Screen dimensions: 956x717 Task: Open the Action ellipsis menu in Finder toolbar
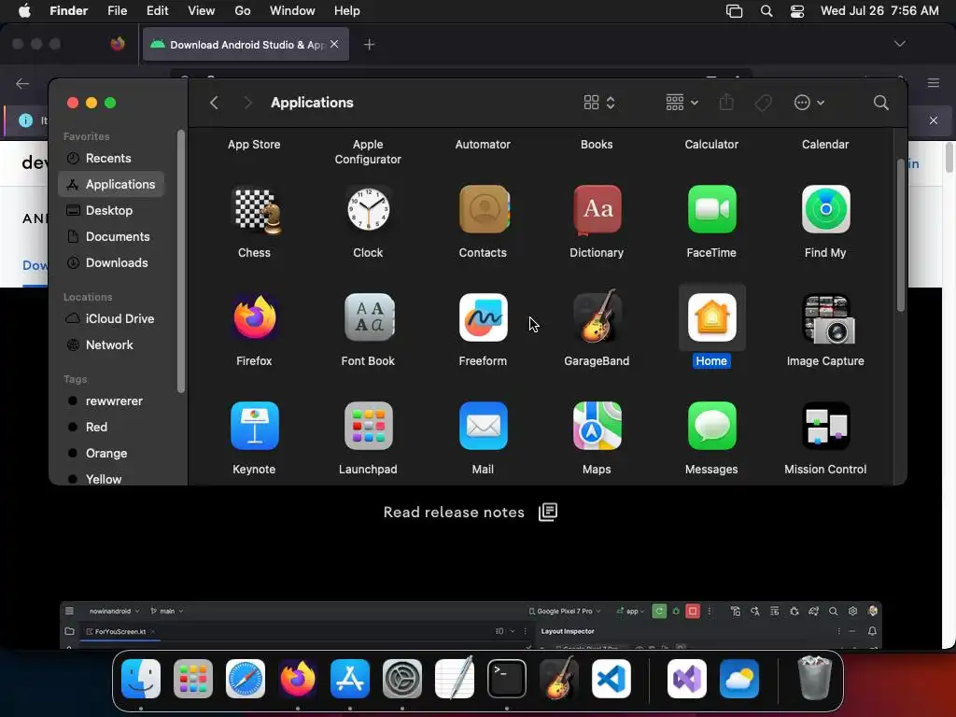(809, 103)
